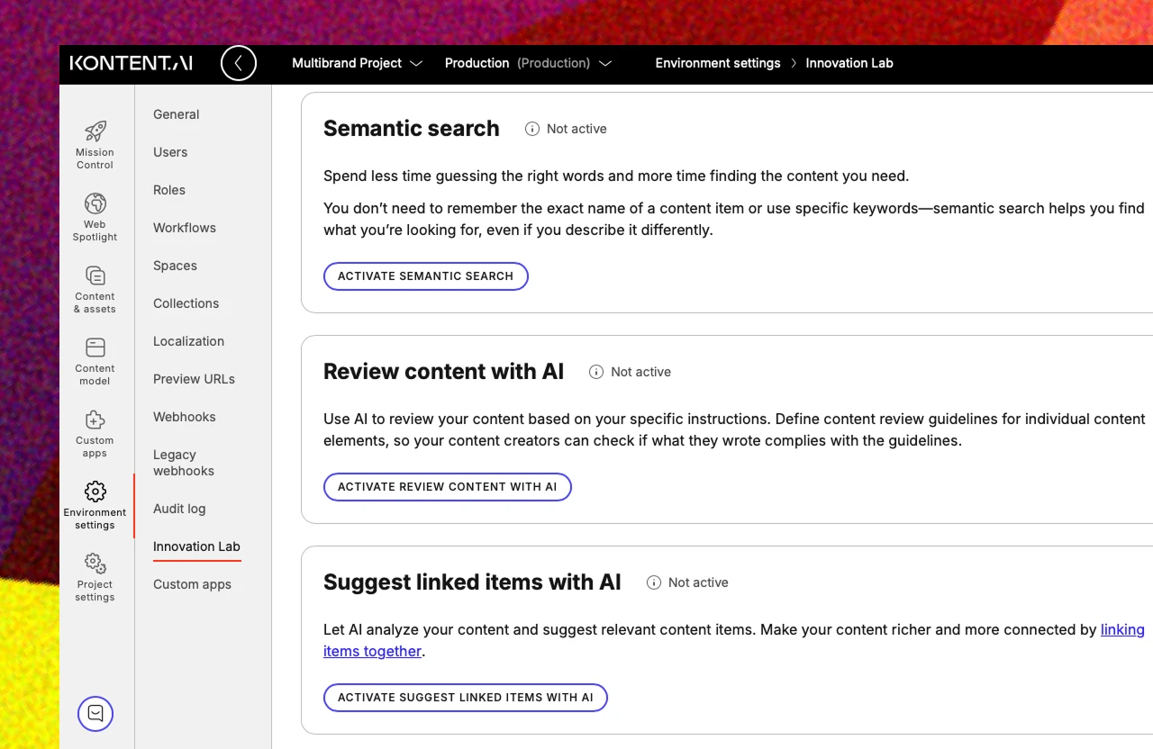The image size is (1153, 749).
Task: Go to Content & assets icon
Action: click(95, 276)
